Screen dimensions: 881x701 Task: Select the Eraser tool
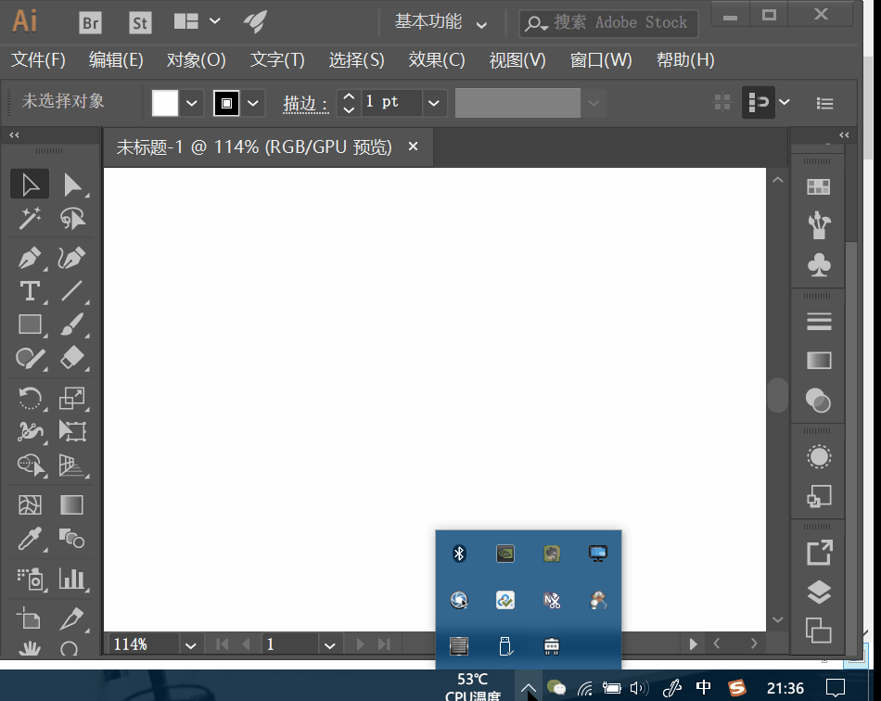72,358
